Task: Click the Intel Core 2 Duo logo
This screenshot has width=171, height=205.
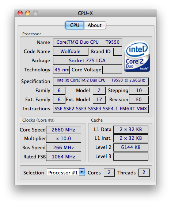Action: pyautogui.click(x=137, y=56)
